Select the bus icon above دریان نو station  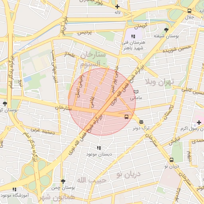pos(171,160)
